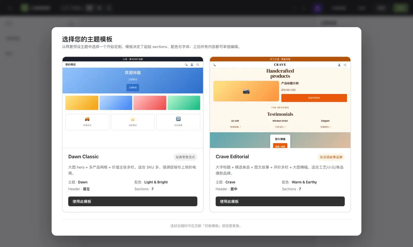The width and height of the screenshot is (413, 247).
Task: Click the 快速发货 value card
Action: (x=87, y=122)
